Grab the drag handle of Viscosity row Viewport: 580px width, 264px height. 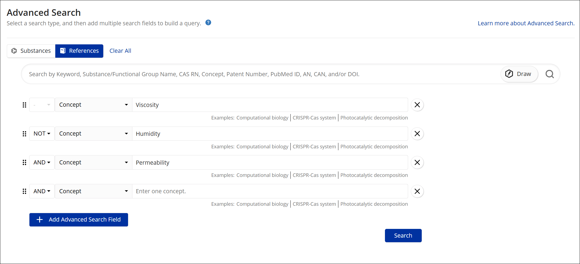pyautogui.click(x=24, y=105)
